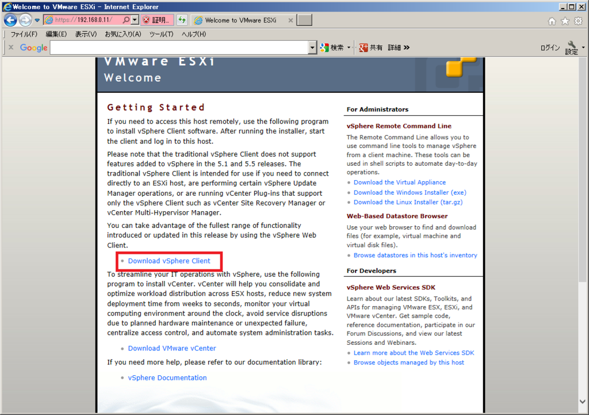Screen dimensions: 589x415
Task: Click the Web-Based Datastore Browser heading
Action: pyautogui.click(x=397, y=216)
